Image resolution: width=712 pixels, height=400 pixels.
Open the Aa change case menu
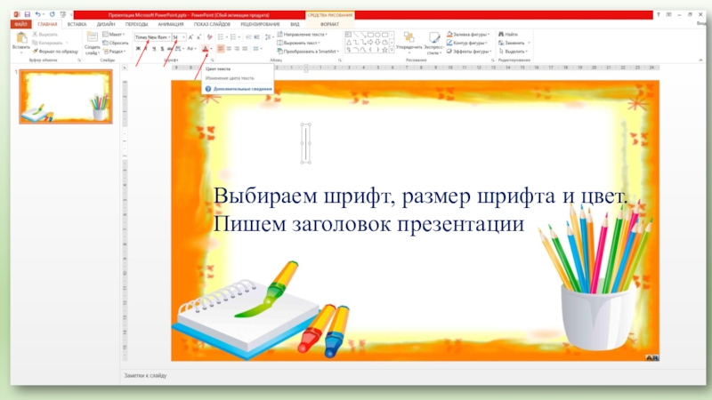(x=191, y=49)
